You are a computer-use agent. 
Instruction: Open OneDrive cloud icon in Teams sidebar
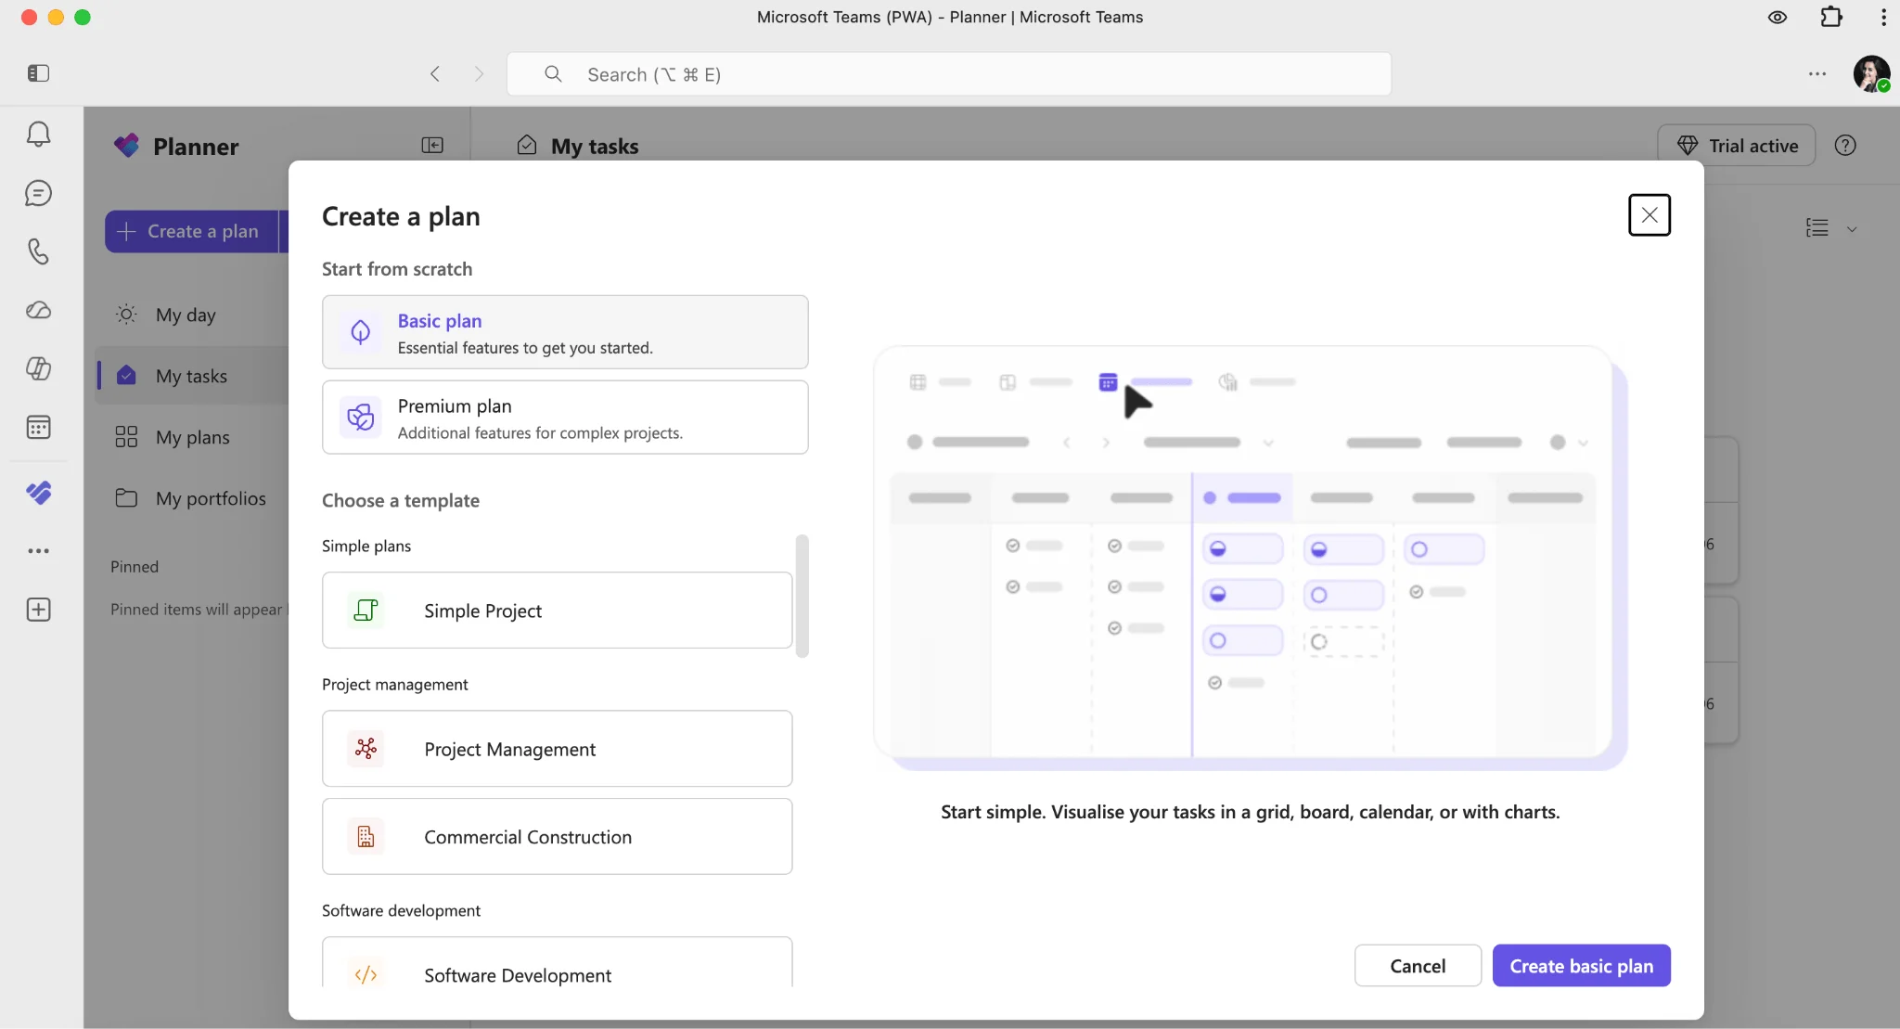(x=38, y=310)
